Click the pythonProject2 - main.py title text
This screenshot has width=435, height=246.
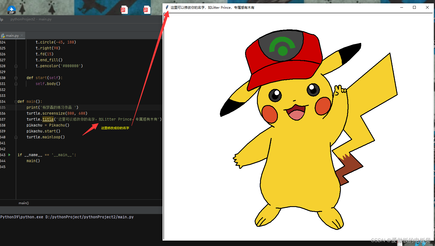31,19
